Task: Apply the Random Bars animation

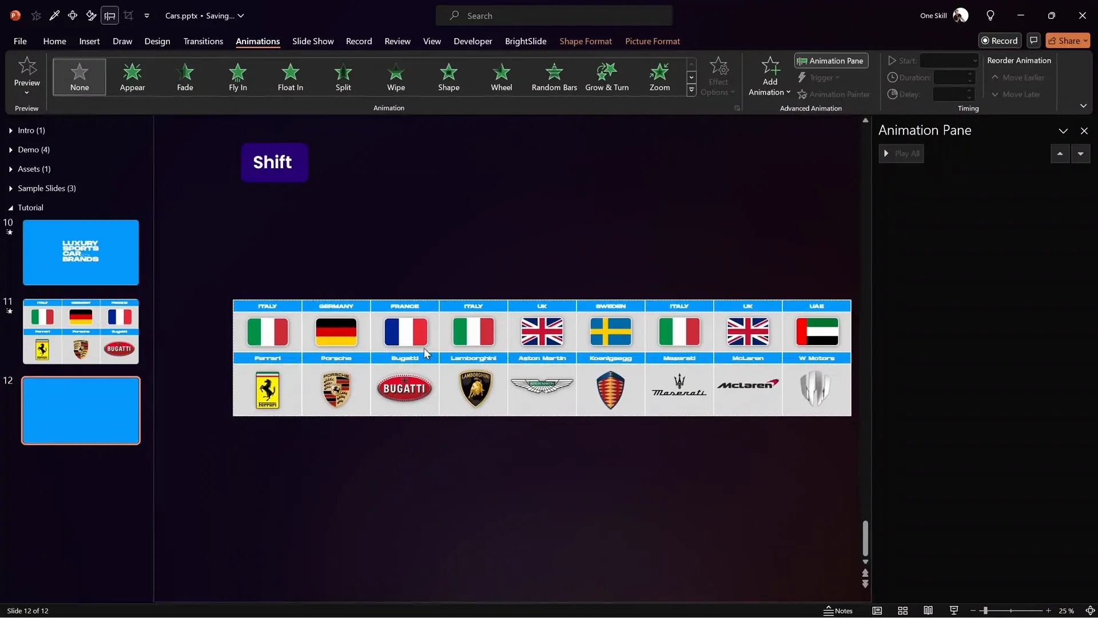Action: coord(554,77)
